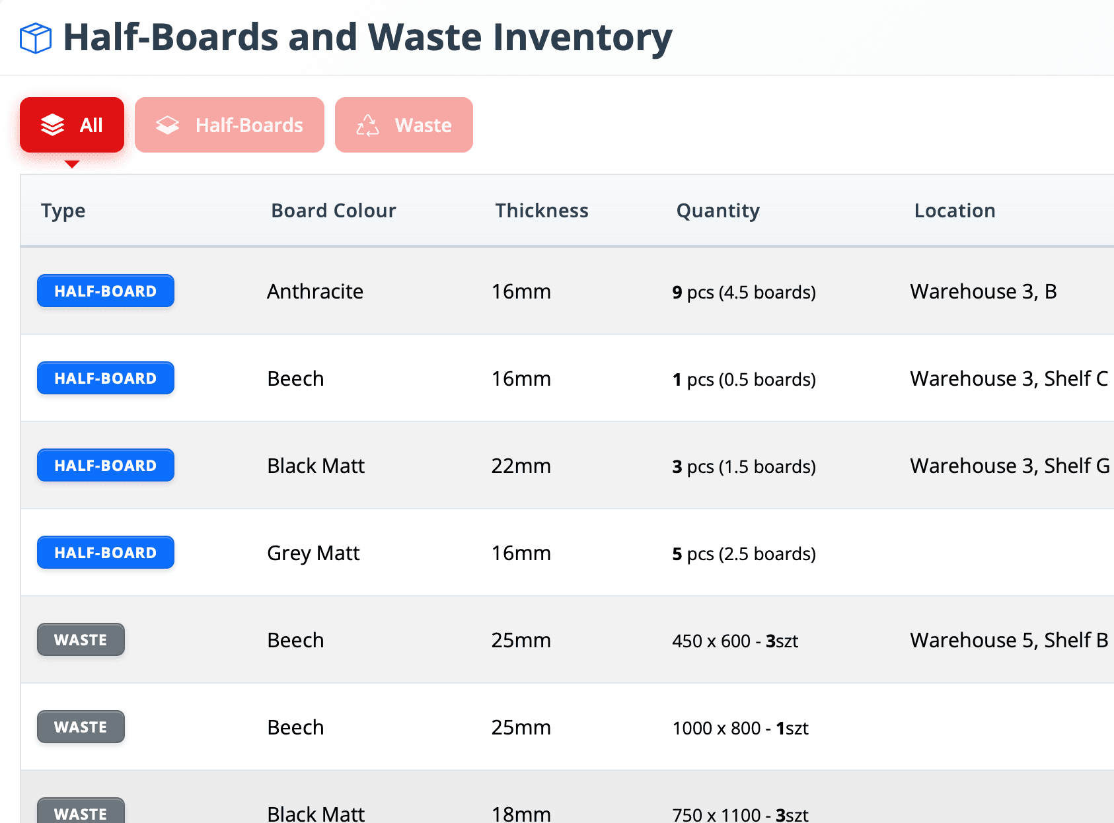Screen dimensions: 1114x823
Task: Click the package icon beside the inventory title
Action: (35, 38)
